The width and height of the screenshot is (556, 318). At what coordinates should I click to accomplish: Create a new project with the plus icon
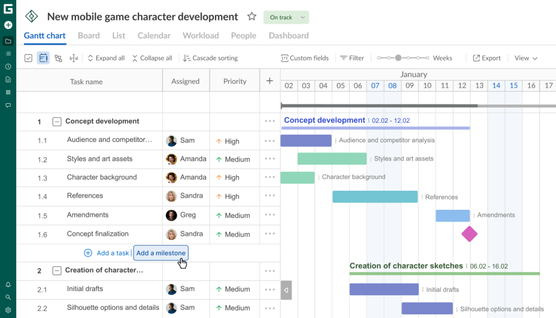8,24
